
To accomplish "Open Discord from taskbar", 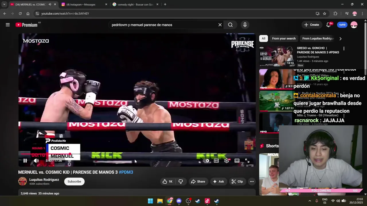I will pyautogui.click(x=179, y=201).
